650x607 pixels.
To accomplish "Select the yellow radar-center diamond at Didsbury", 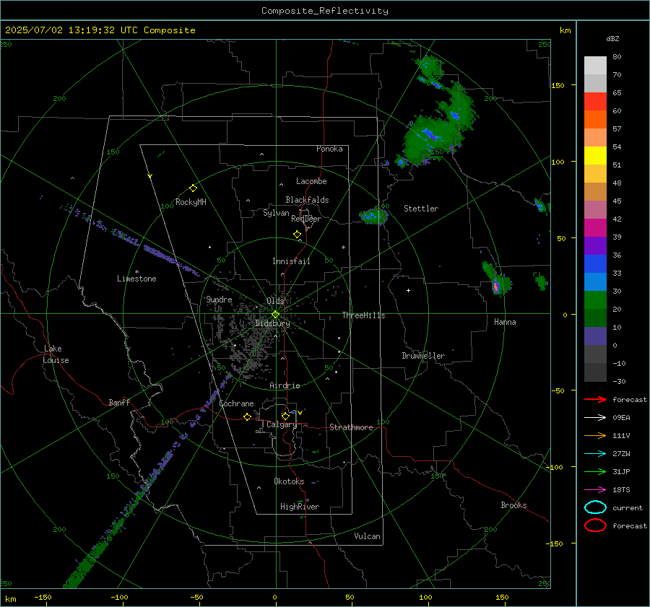I will (275, 315).
